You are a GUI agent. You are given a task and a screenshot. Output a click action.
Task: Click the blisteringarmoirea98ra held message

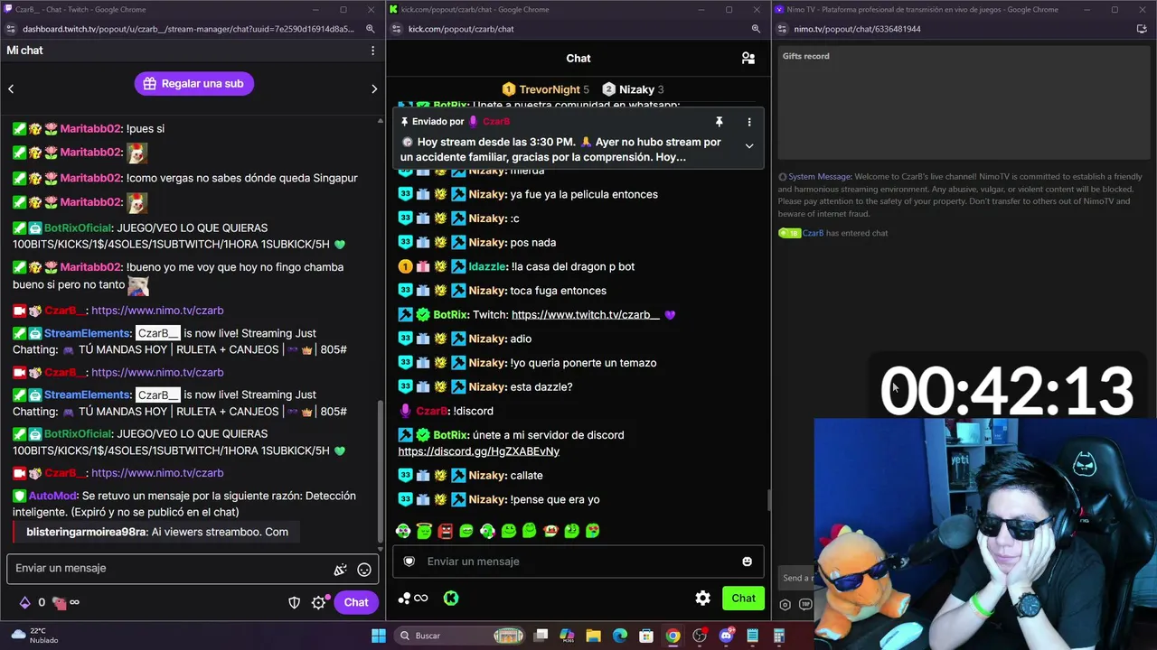pos(157,532)
